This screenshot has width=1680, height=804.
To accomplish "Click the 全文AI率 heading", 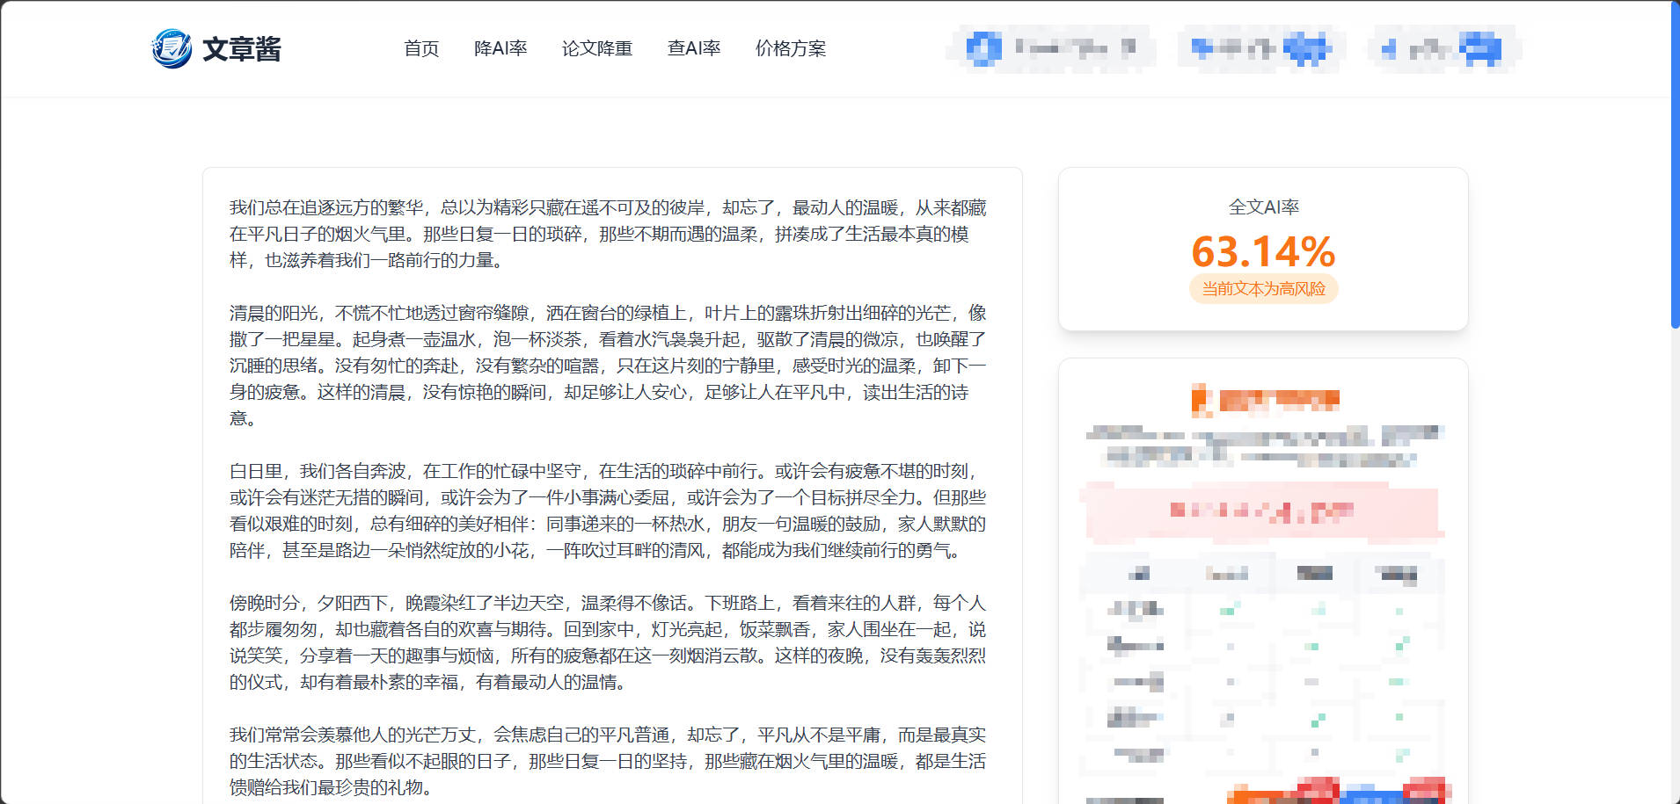I will point(1263,206).
